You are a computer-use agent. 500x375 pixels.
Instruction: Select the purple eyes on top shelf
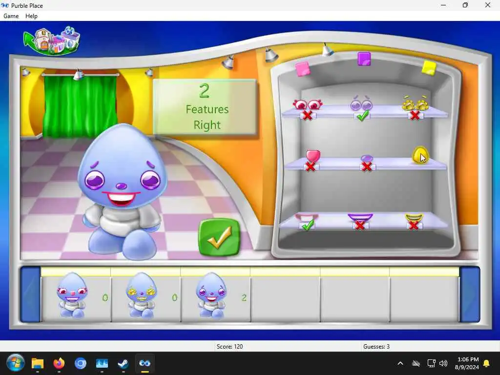[361, 103]
